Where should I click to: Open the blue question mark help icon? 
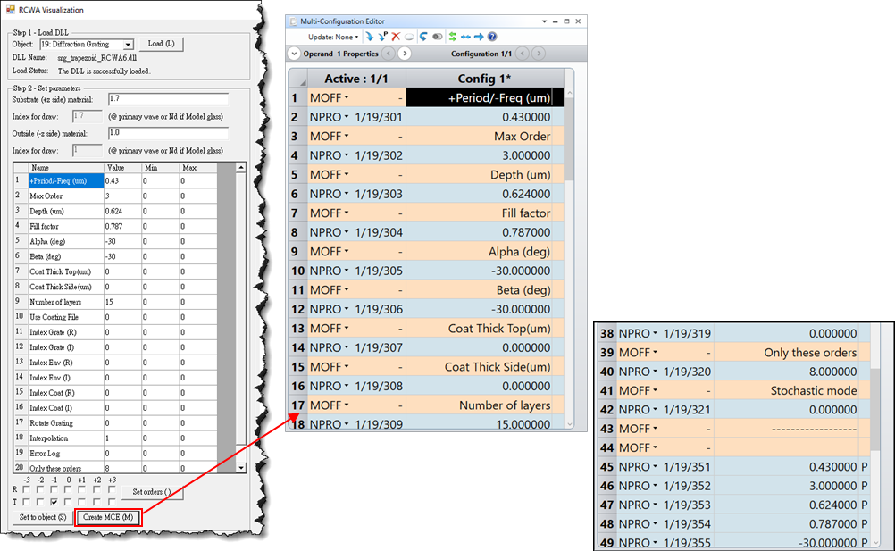coord(491,37)
